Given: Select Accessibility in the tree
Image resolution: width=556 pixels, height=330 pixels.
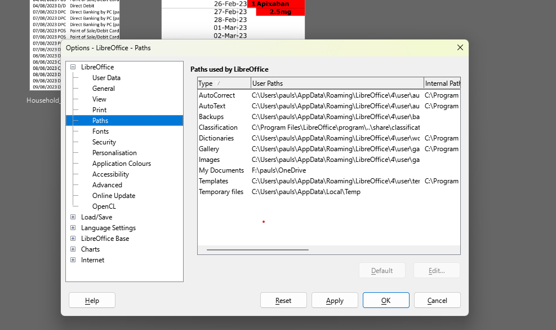Looking at the screenshot, I should click(110, 174).
